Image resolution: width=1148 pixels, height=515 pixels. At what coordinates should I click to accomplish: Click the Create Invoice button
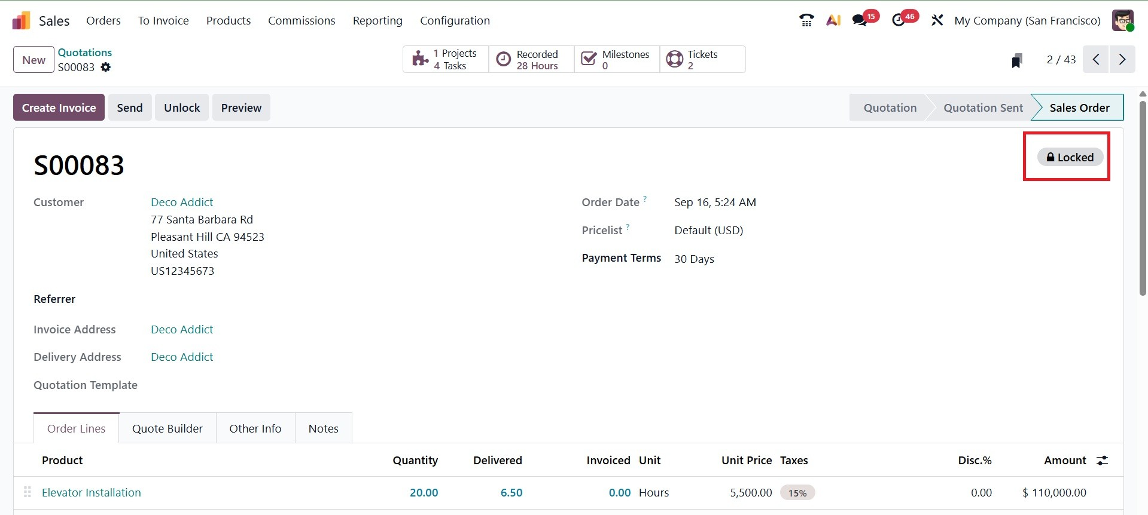pyautogui.click(x=59, y=108)
